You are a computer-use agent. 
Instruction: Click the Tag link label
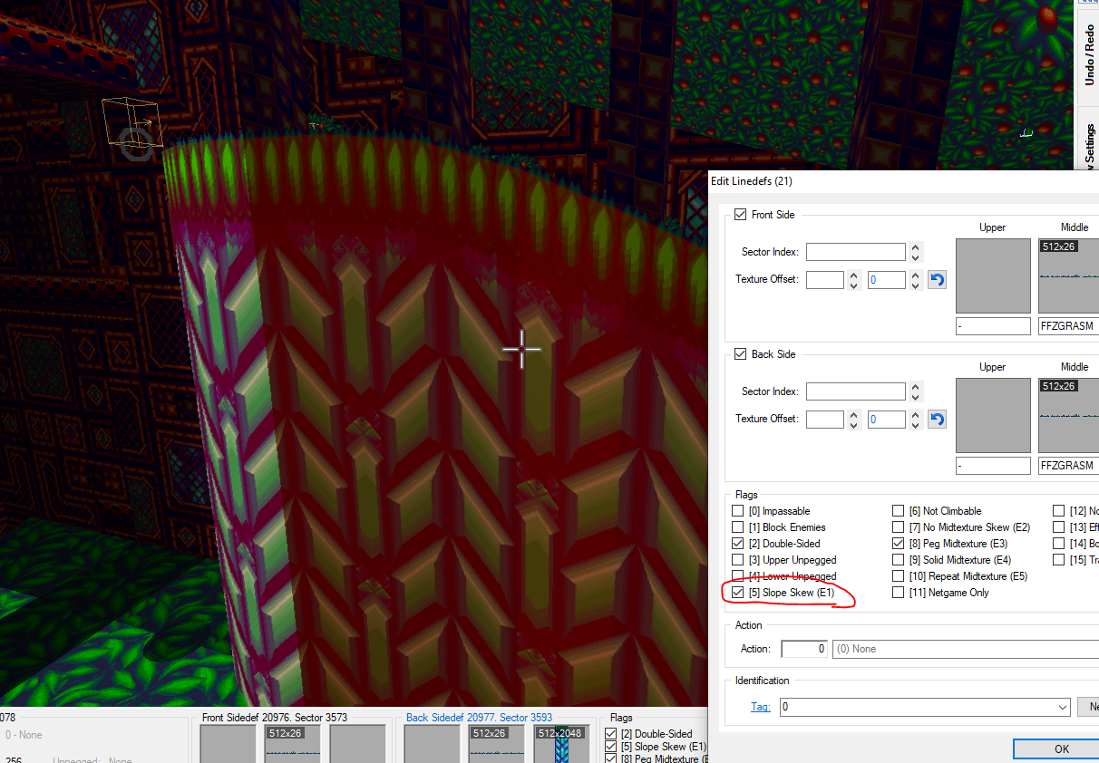[760, 707]
